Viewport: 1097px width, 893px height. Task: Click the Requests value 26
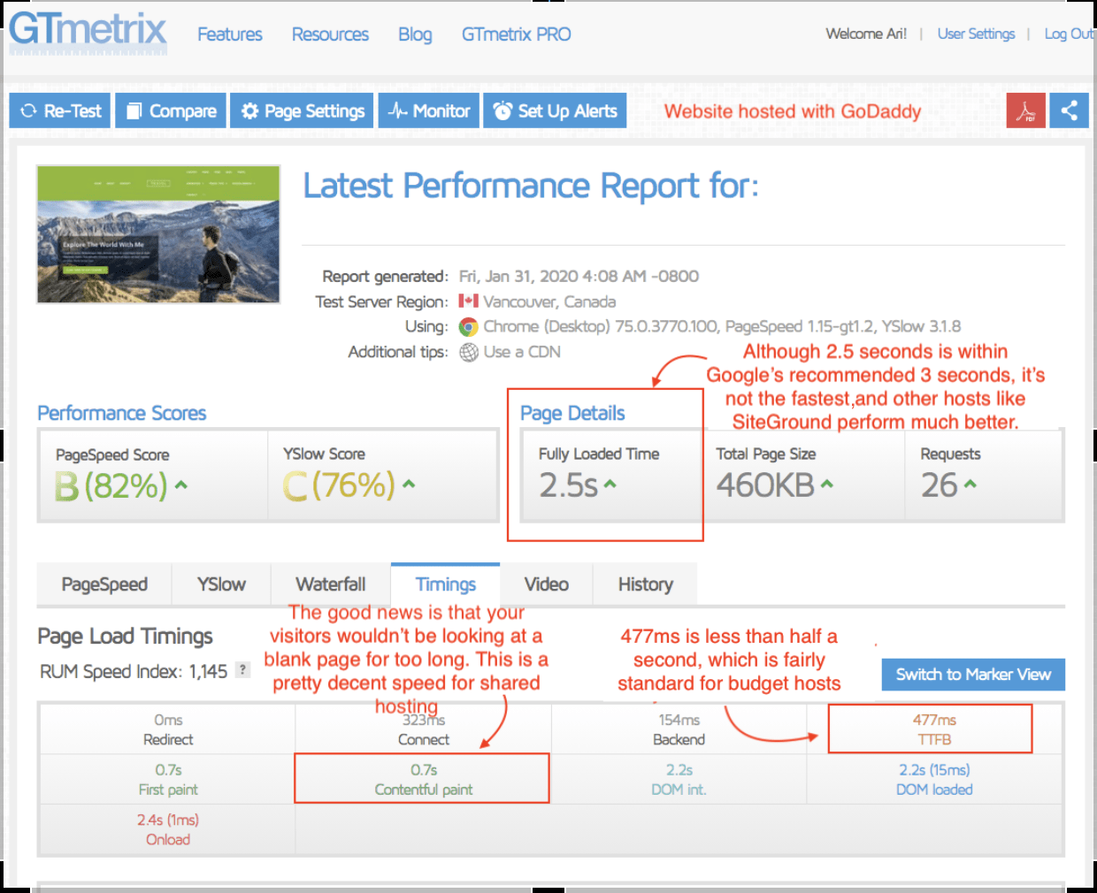pos(939,485)
